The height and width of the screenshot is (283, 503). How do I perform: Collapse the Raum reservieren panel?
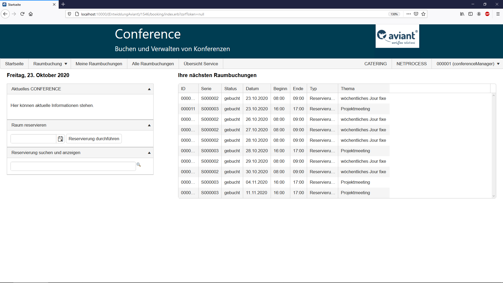coord(149,125)
